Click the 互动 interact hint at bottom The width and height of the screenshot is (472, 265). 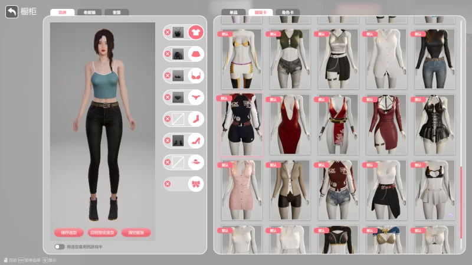pyautogui.click(x=10, y=260)
